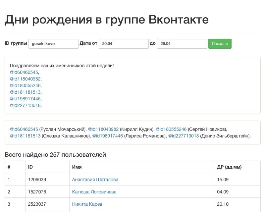This screenshot has width=265, height=212.
Task: Open @id118040982 link in the congratulation list
Action: [x=26, y=79]
